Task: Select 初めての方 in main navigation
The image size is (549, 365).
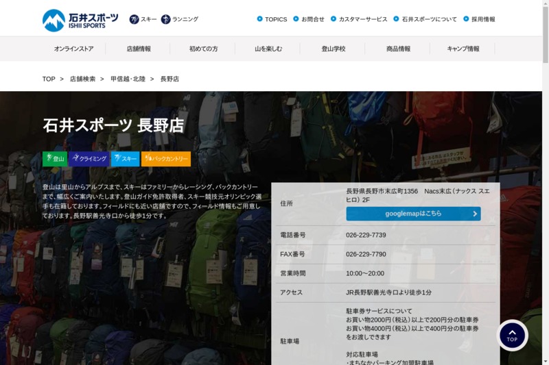Action: [x=203, y=49]
